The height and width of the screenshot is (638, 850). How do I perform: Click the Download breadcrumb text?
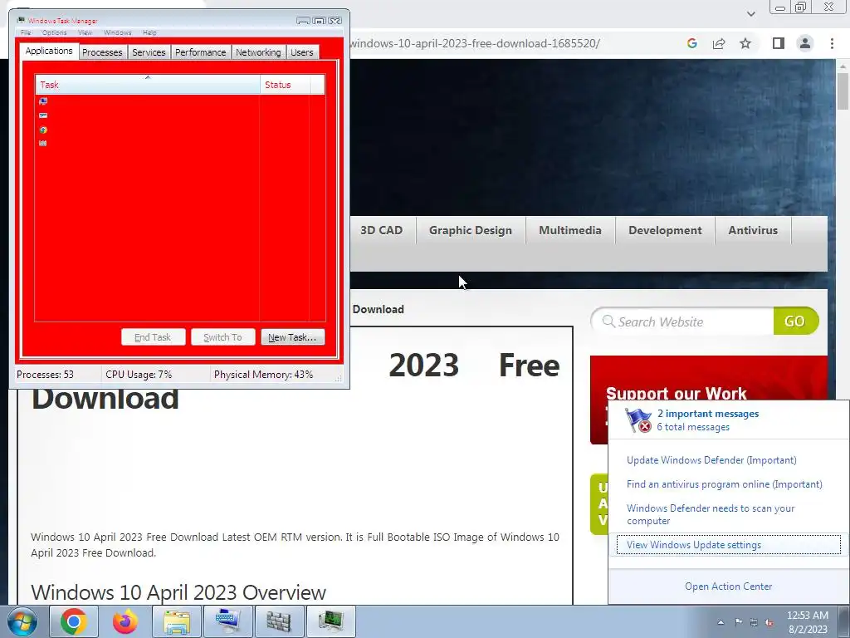coord(378,309)
